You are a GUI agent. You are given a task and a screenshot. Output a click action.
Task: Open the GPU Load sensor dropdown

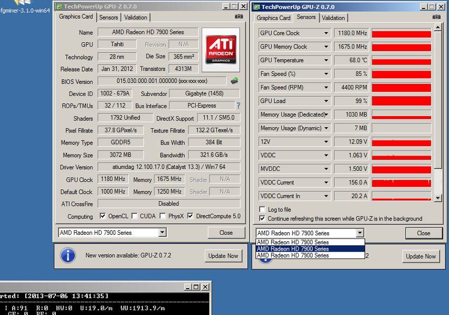[x=326, y=101]
